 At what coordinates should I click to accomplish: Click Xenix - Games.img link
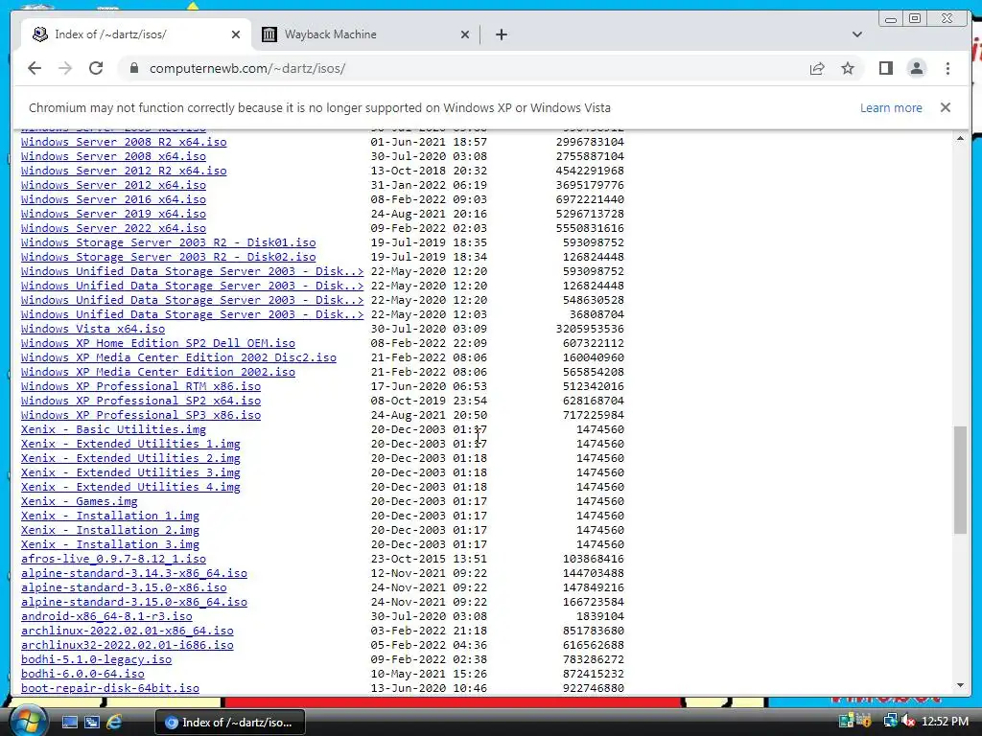coord(79,502)
